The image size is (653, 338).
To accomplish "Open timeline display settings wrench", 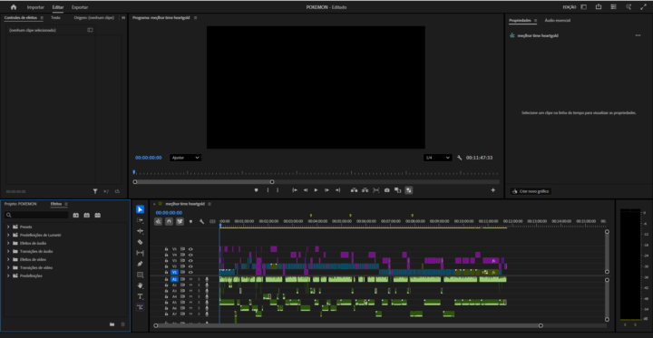I will pyautogui.click(x=201, y=221).
